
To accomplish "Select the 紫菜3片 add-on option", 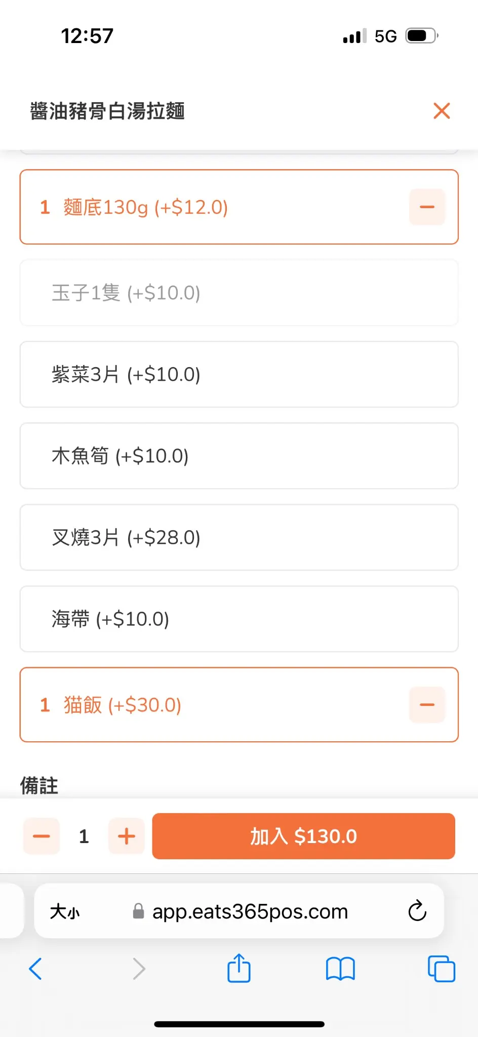I will click(239, 375).
